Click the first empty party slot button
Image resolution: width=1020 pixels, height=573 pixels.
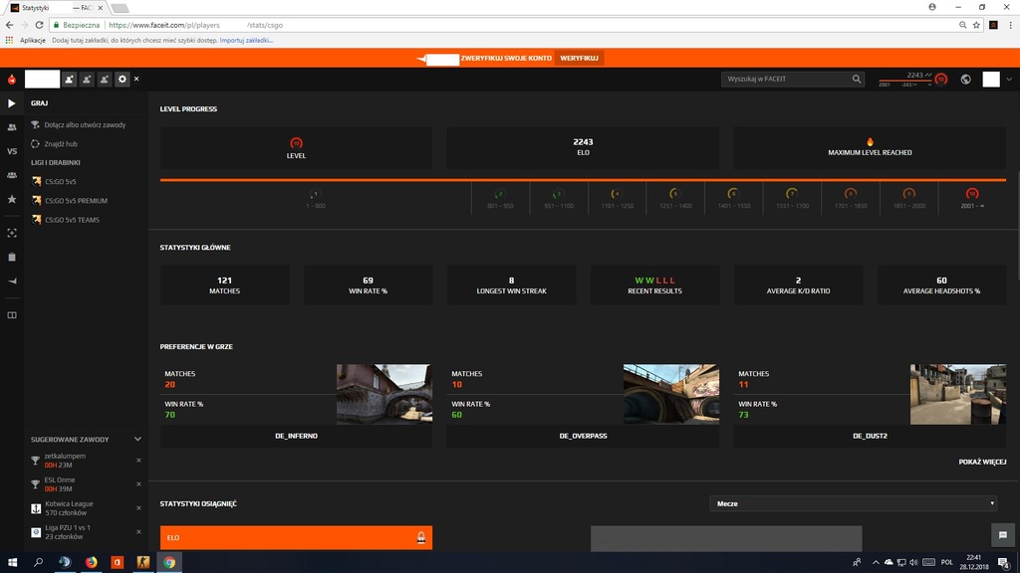click(69, 80)
